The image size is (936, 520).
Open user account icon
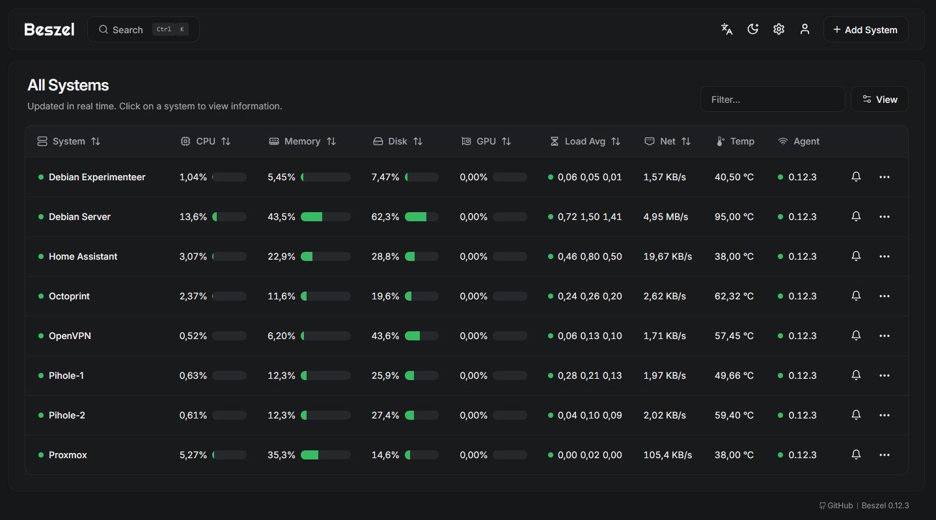[805, 29]
